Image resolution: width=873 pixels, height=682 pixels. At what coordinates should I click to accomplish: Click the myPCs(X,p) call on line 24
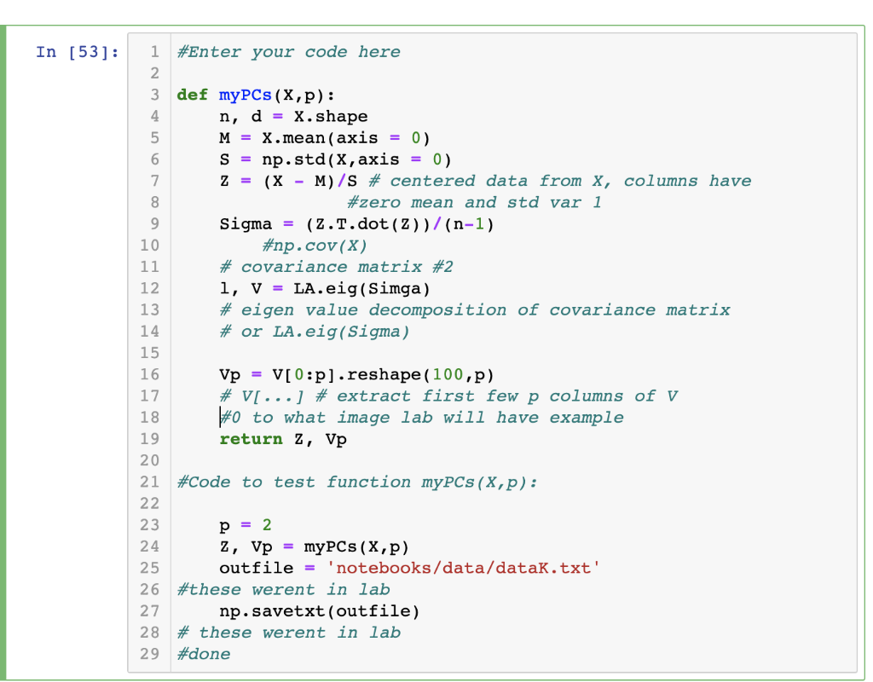(x=358, y=546)
